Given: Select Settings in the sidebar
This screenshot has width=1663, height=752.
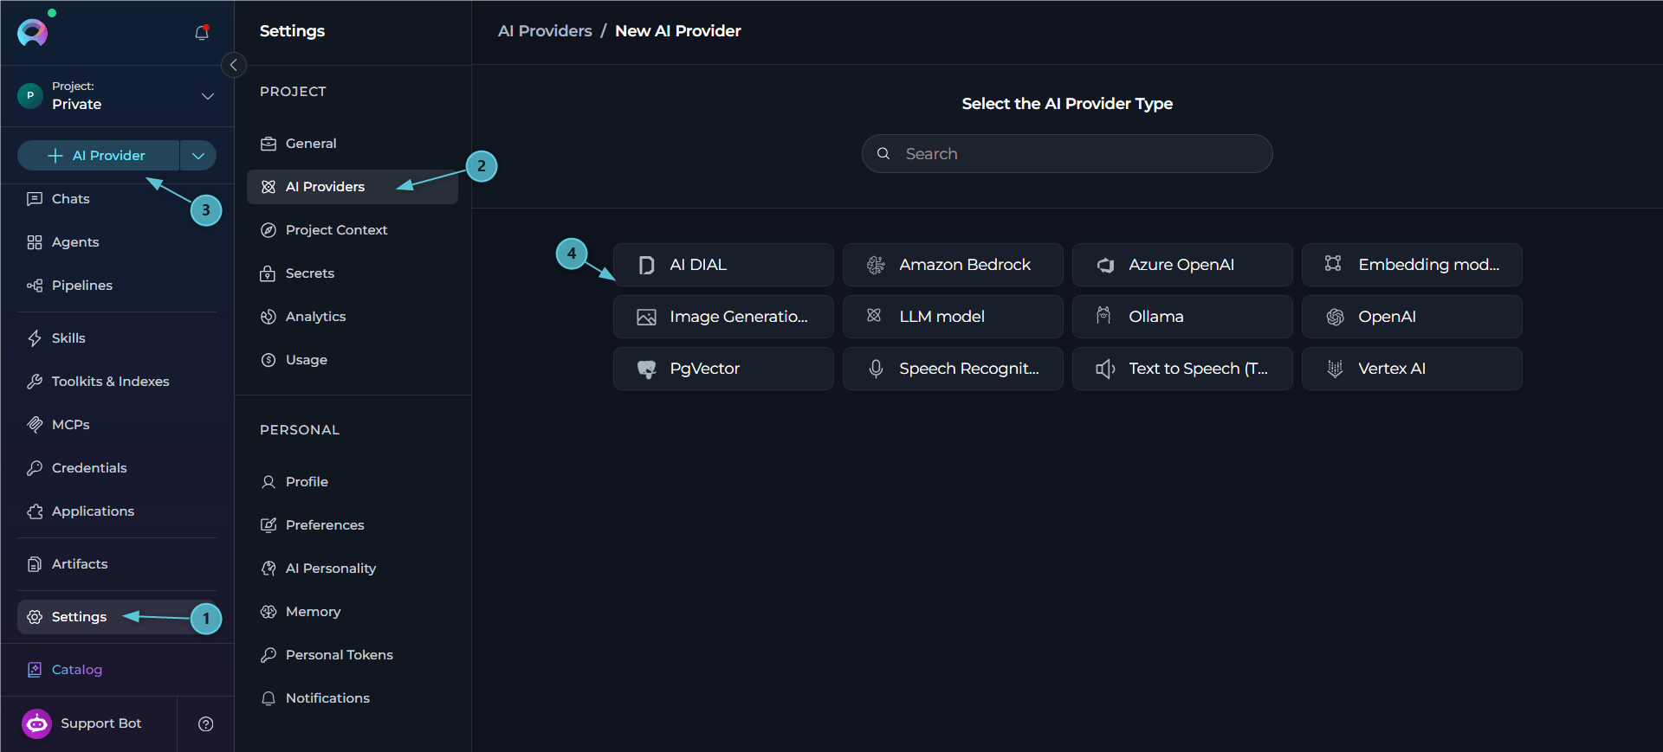Looking at the screenshot, I should tap(117, 617).
